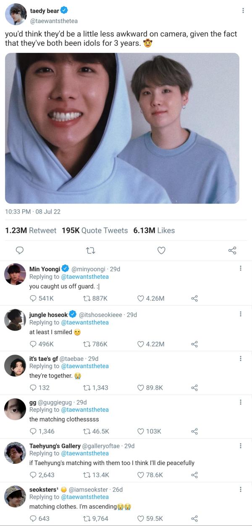Open the tweet's attached photo
Image resolution: width=252 pixels, height=526 pixels.
pyautogui.click(x=122, y=128)
